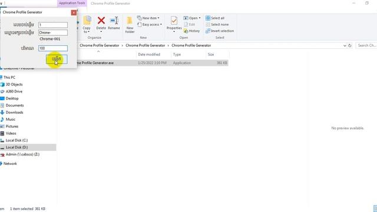377x212 pixels.
Task: Click the 361 KB size cell
Action: coord(221,63)
